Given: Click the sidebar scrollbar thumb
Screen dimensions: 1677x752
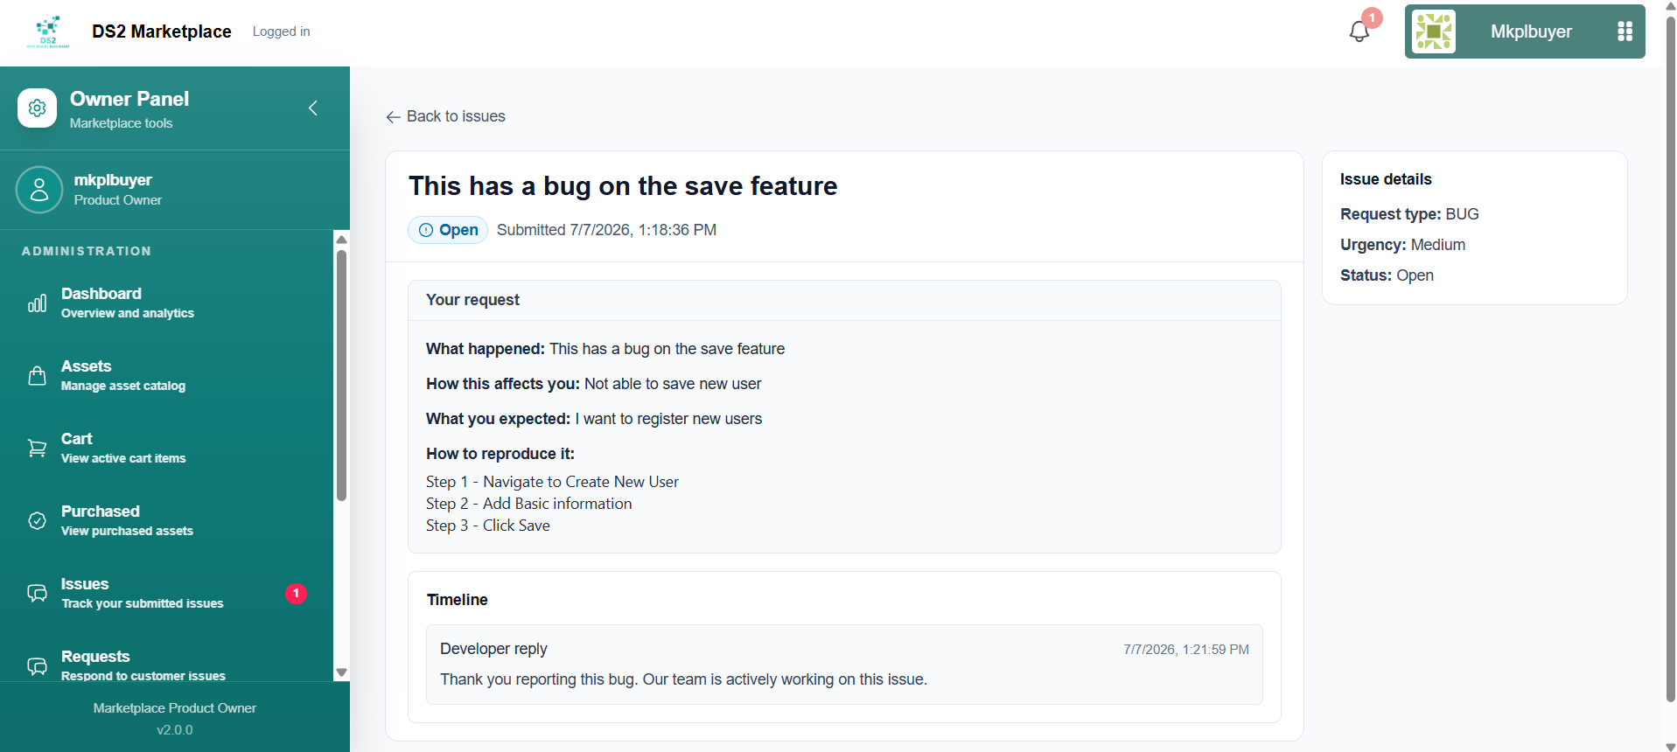Looking at the screenshot, I should pos(342,376).
